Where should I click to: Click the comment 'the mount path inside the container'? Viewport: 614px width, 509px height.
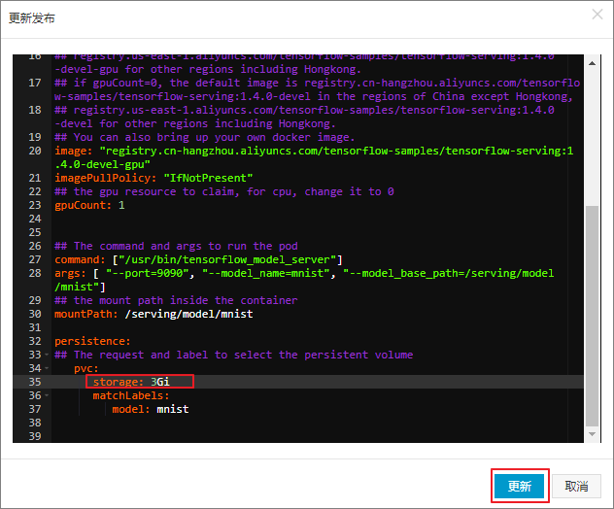pos(176,300)
